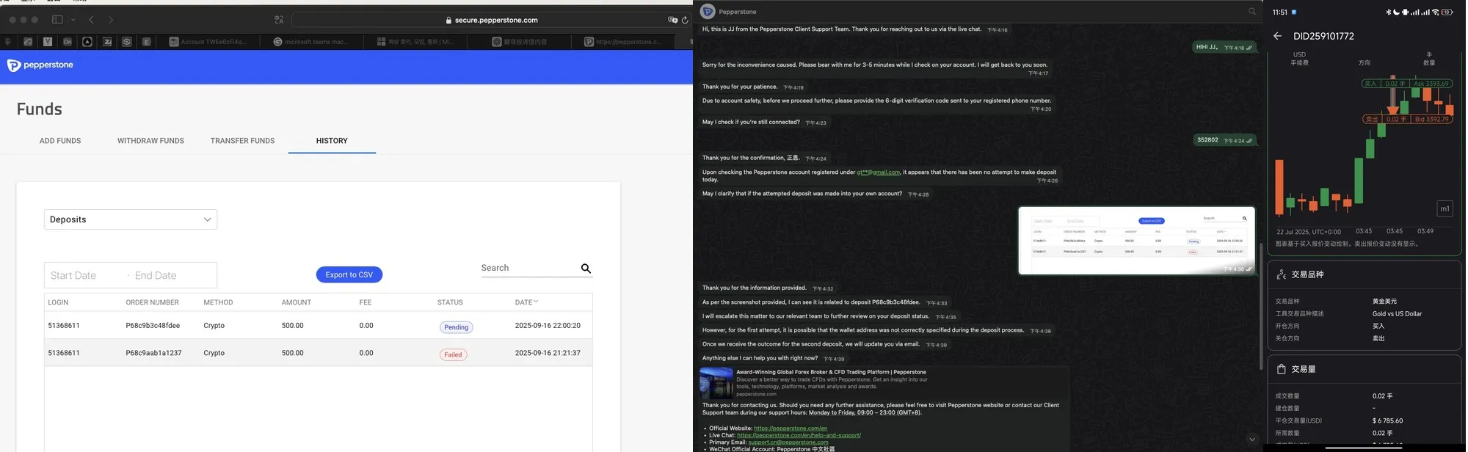Screen dimensions: 1468x452
Task: Click the translation icon inside the address bar
Action: tap(672, 20)
